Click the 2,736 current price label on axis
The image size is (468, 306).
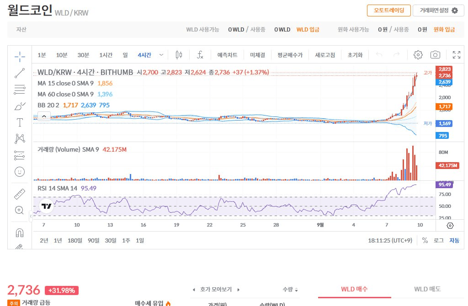[x=444, y=75]
